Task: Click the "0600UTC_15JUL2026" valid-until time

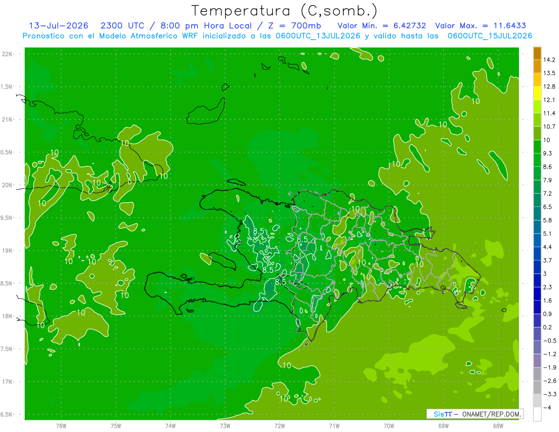Action: tap(490, 36)
